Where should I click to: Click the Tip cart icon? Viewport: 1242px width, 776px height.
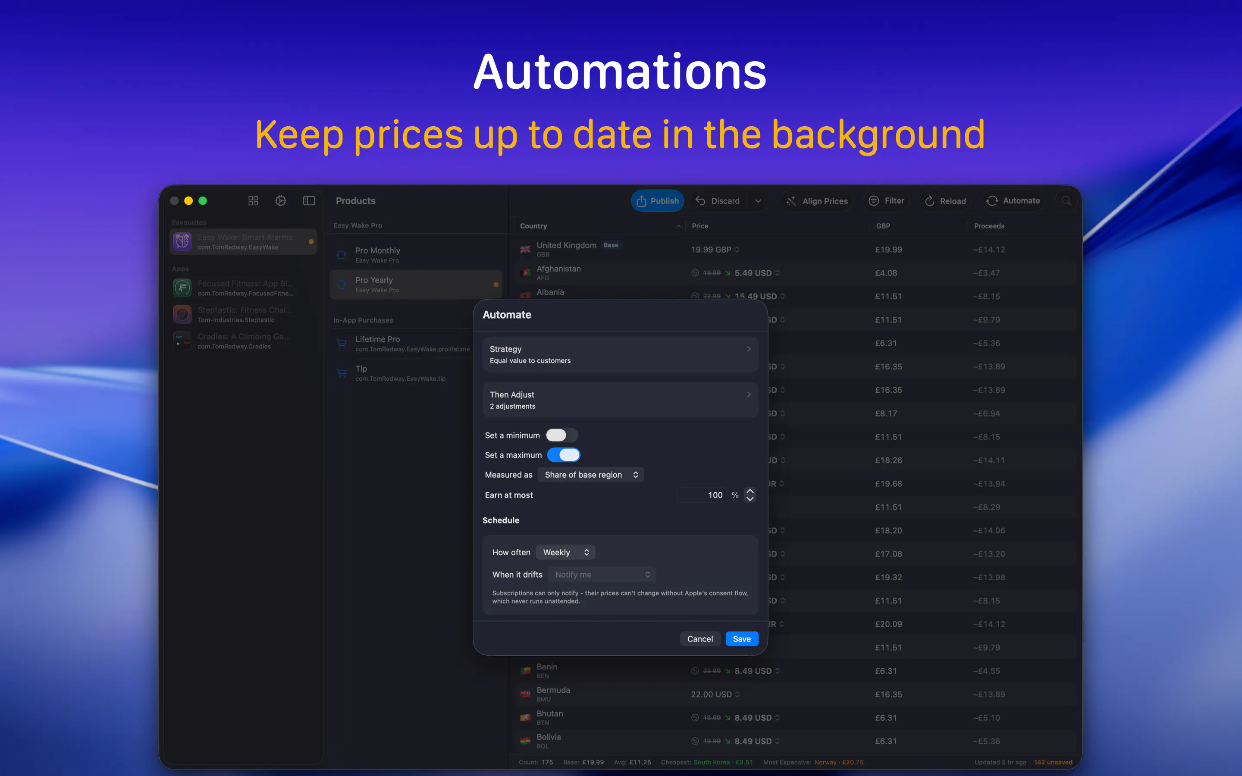point(341,373)
